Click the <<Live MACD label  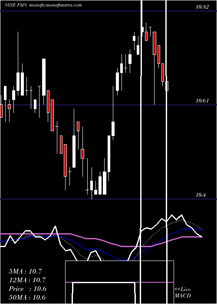[x=183, y=292]
